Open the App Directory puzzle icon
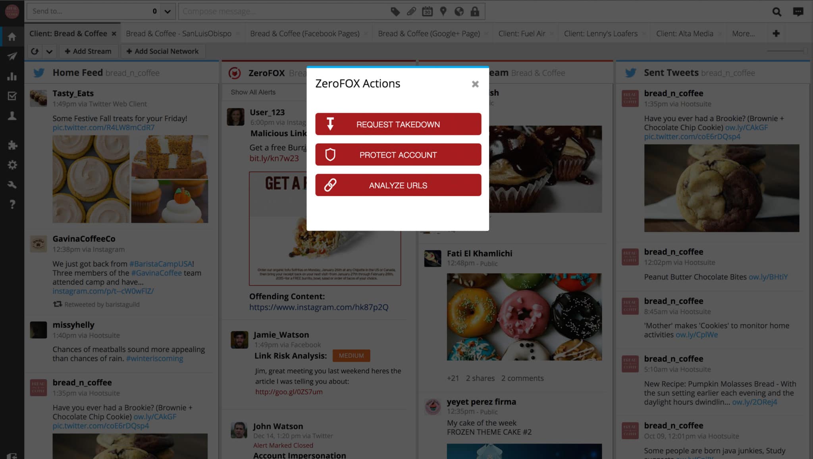 (x=12, y=145)
